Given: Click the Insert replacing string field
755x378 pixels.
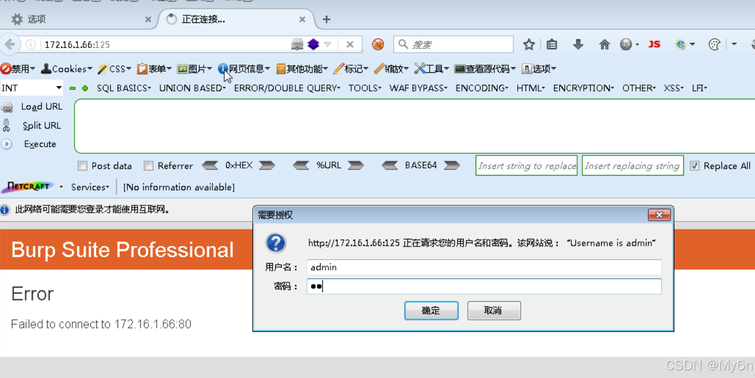Looking at the screenshot, I should (x=633, y=166).
